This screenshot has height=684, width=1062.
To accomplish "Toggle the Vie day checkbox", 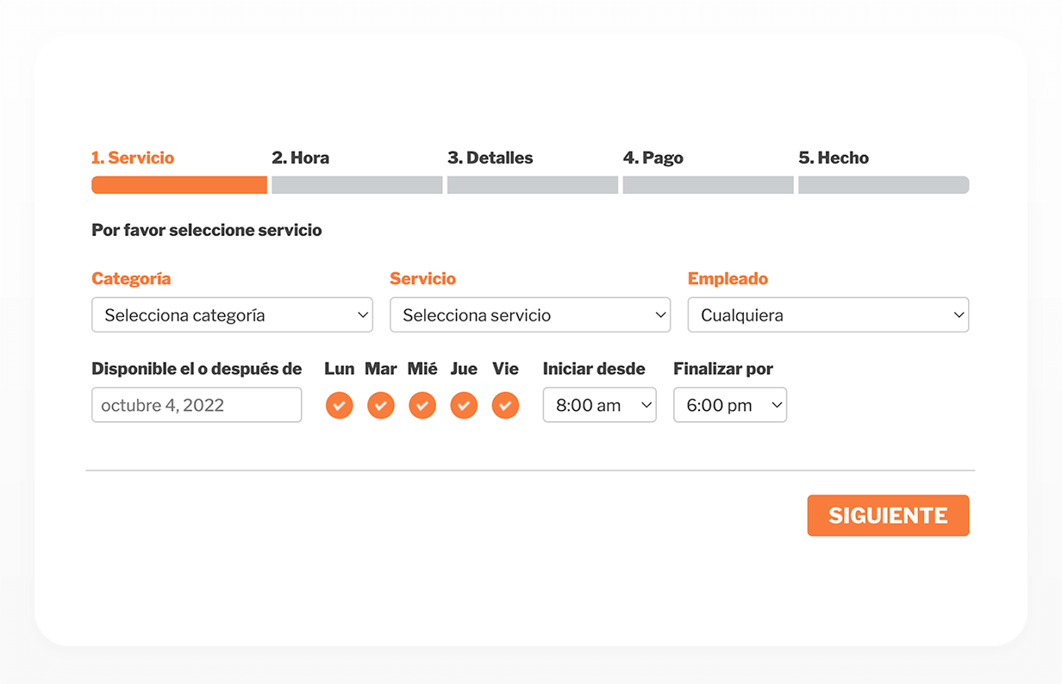I will point(506,405).
